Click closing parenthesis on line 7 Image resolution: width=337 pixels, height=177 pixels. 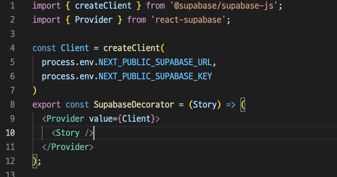[34, 91]
